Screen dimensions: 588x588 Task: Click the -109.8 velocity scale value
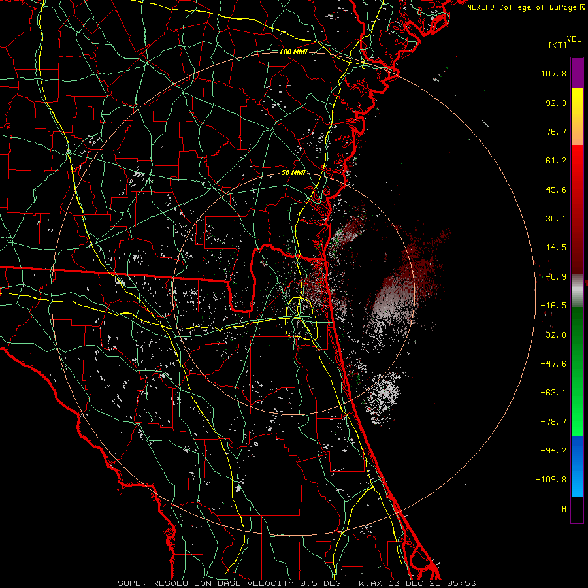pyautogui.click(x=551, y=480)
